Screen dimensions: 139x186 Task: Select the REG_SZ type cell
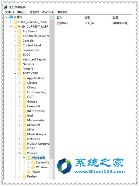(x=90, y=23)
